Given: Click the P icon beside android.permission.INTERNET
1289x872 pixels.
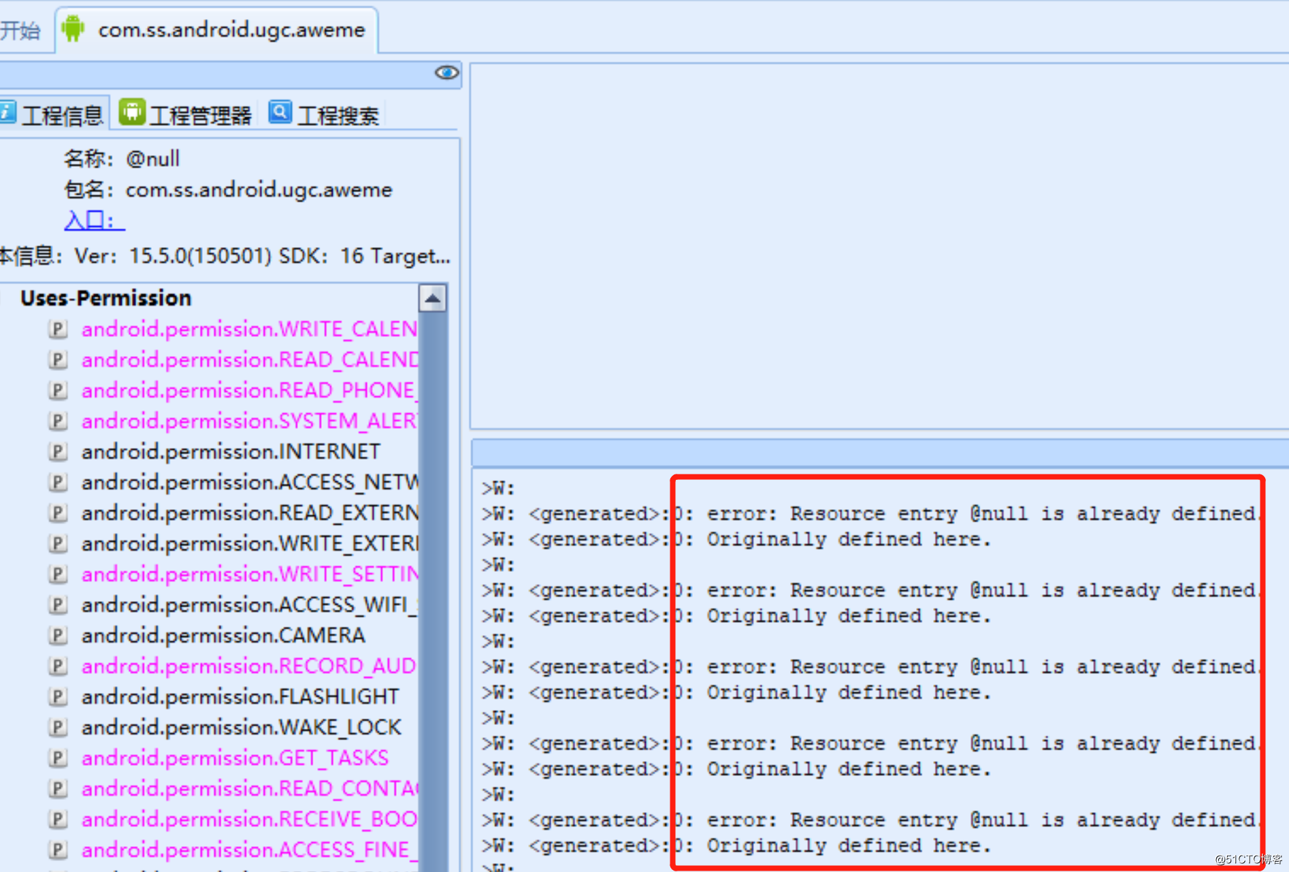Looking at the screenshot, I should click(x=57, y=451).
